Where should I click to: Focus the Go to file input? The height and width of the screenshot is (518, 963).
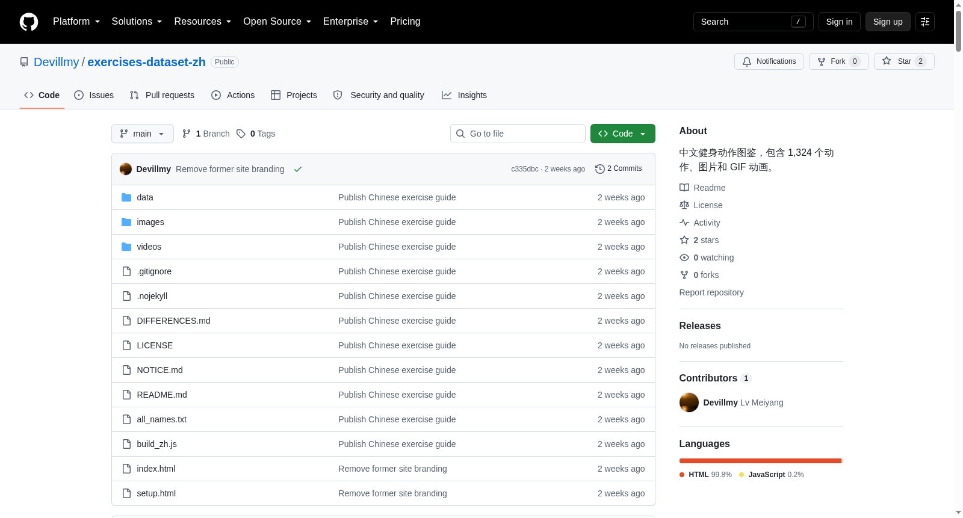[518, 134]
